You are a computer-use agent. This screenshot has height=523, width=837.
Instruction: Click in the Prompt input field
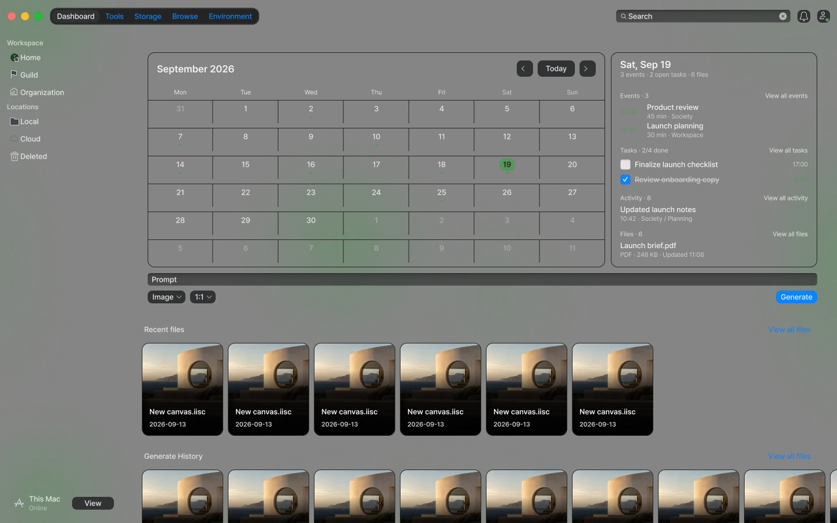[x=482, y=280]
